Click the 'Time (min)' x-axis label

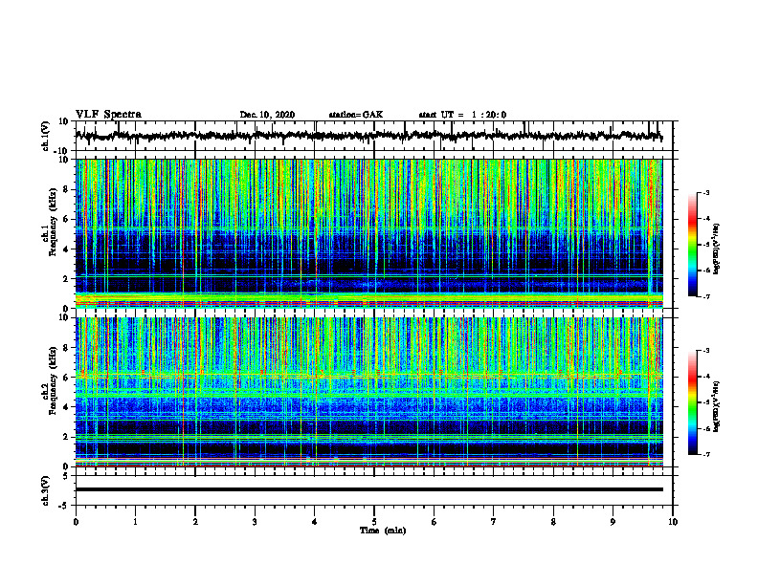pyautogui.click(x=383, y=531)
